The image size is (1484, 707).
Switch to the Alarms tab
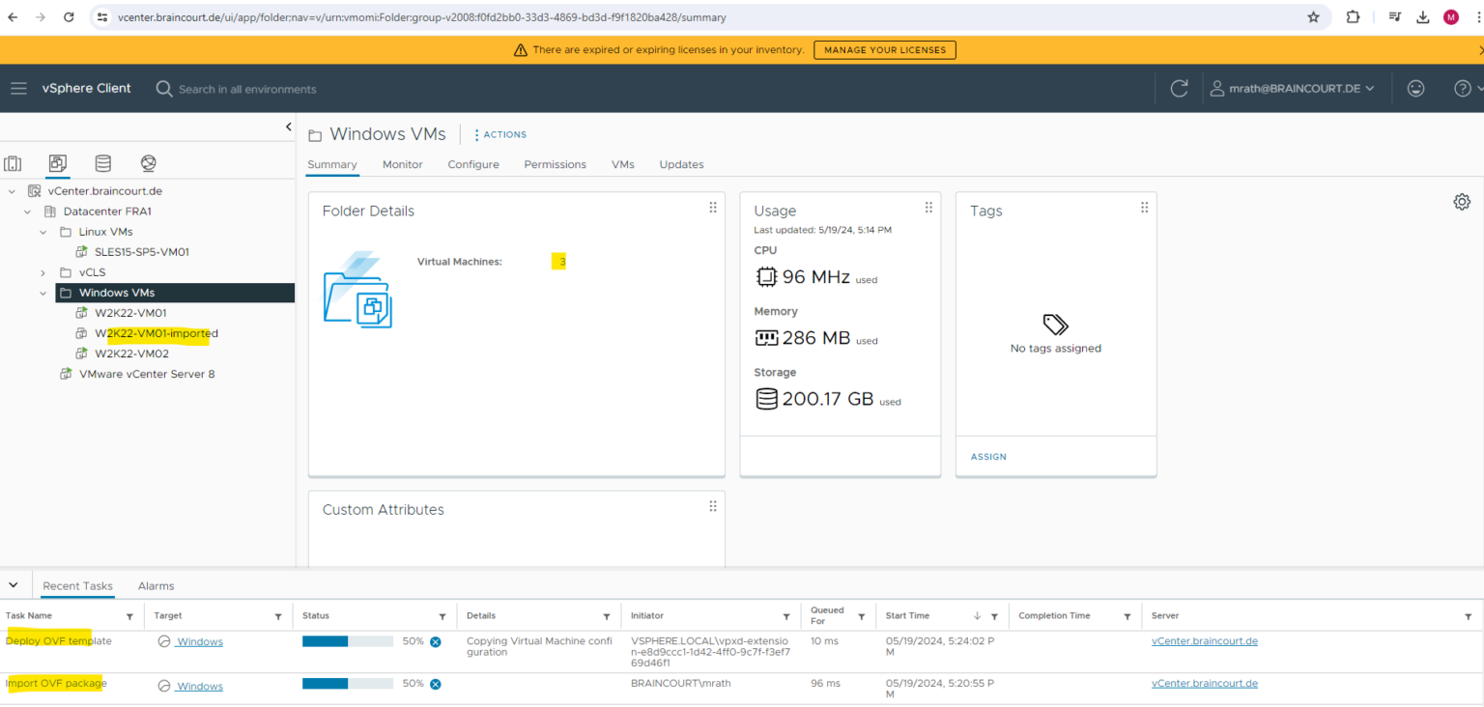pos(156,585)
